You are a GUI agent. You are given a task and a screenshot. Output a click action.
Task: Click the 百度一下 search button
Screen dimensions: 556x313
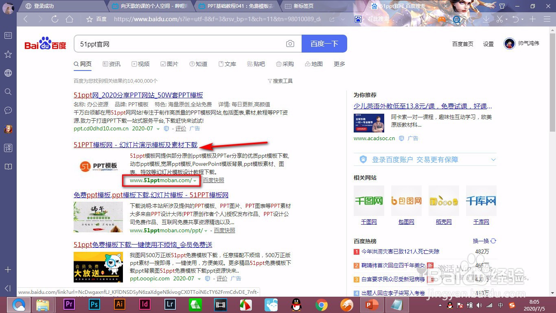(x=324, y=44)
